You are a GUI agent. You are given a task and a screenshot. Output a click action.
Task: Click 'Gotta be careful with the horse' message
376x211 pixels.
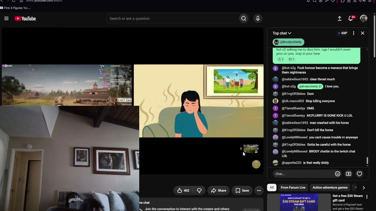coord(329,144)
